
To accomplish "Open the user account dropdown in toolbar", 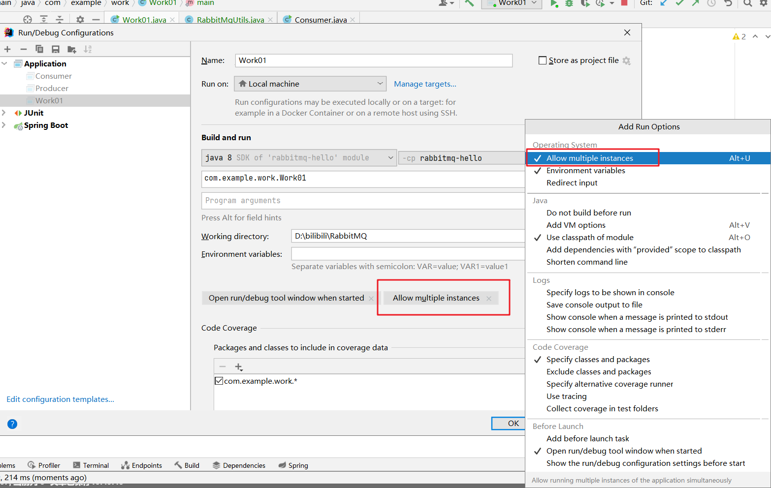I will (446, 3).
